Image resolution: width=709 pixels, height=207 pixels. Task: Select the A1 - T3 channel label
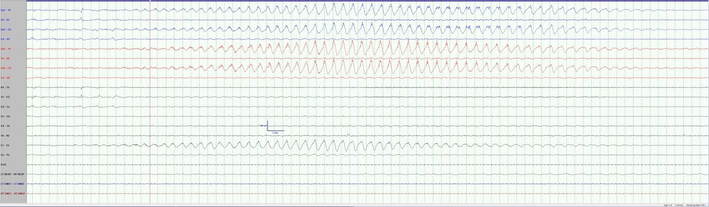[5, 87]
